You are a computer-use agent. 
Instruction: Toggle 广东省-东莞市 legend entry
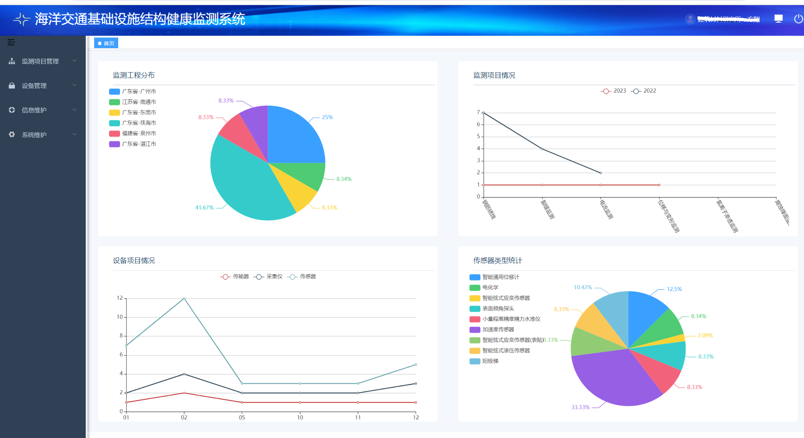point(132,113)
